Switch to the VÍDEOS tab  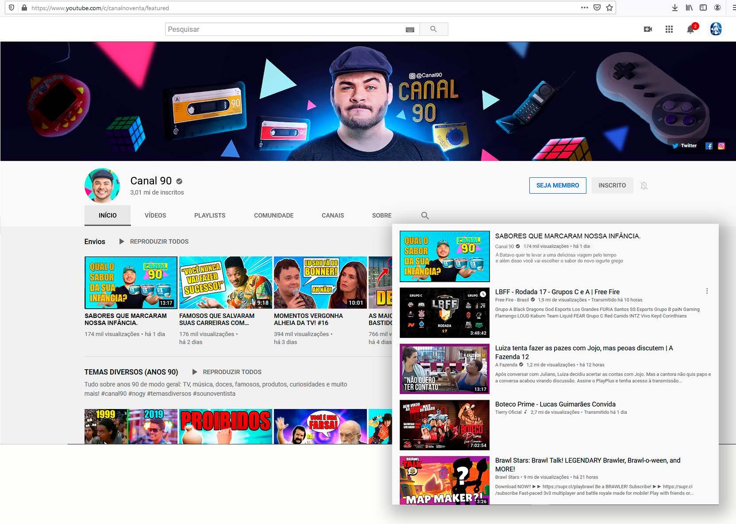pyautogui.click(x=155, y=215)
